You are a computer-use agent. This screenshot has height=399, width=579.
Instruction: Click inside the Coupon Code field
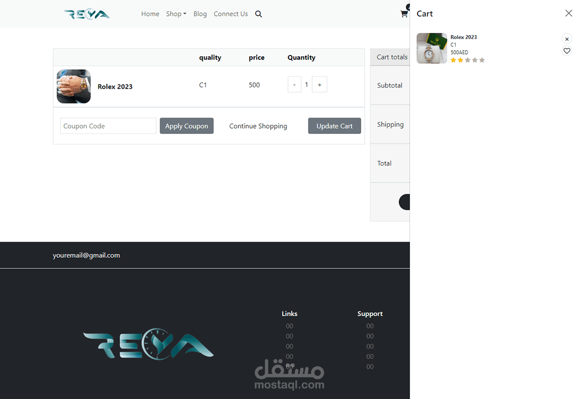click(x=108, y=126)
